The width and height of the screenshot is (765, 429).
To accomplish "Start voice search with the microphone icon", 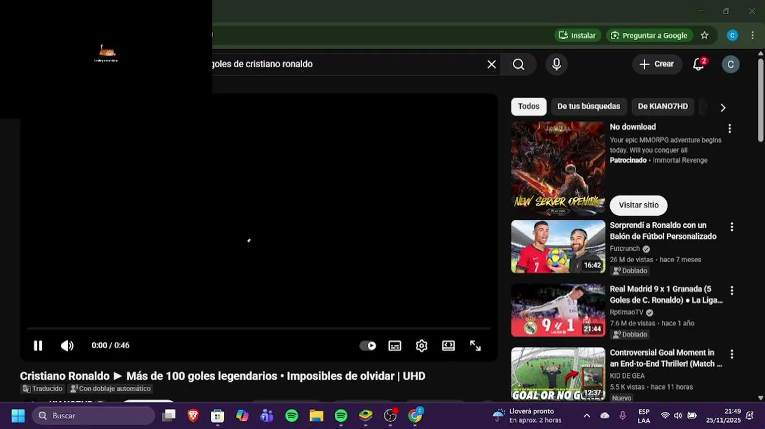I will [556, 64].
